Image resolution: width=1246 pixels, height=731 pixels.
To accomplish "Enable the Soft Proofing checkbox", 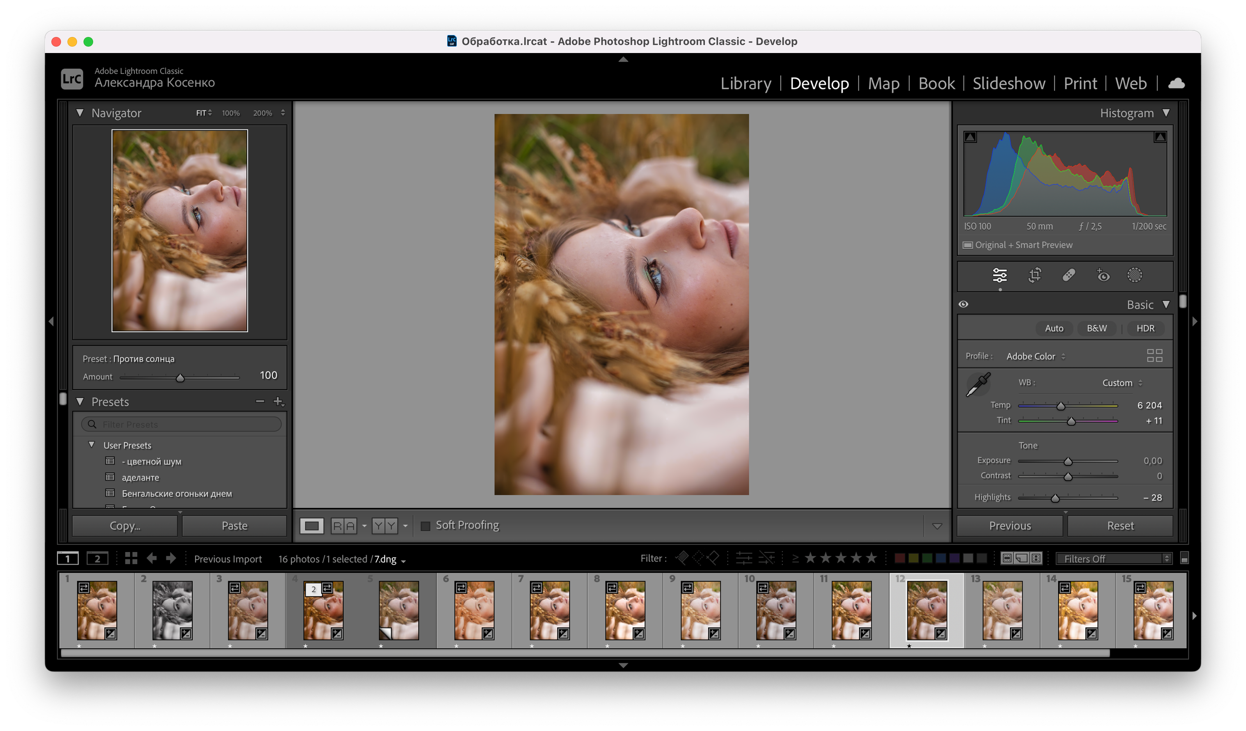I will pyautogui.click(x=425, y=526).
